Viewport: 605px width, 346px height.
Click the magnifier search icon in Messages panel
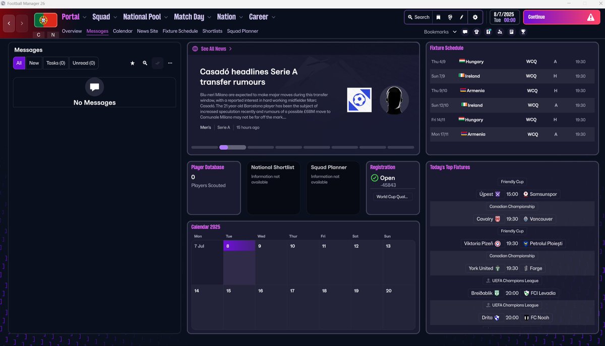[145, 63]
